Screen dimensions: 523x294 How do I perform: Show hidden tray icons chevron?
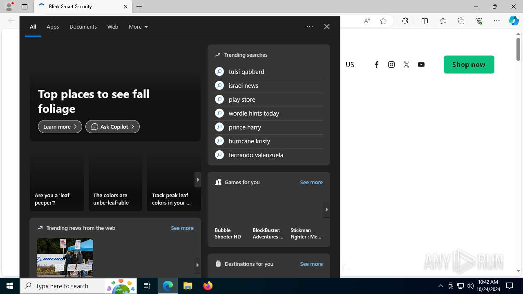tap(441, 286)
